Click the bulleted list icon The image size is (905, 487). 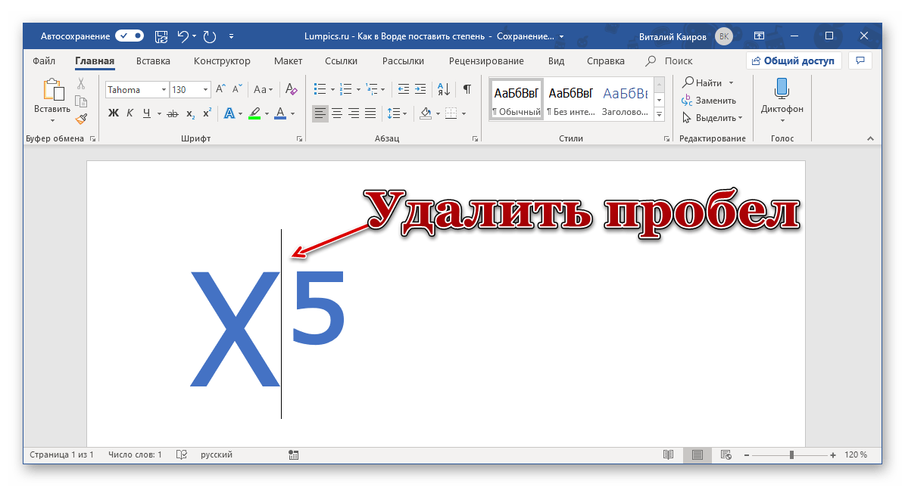pyautogui.click(x=320, y=89)
